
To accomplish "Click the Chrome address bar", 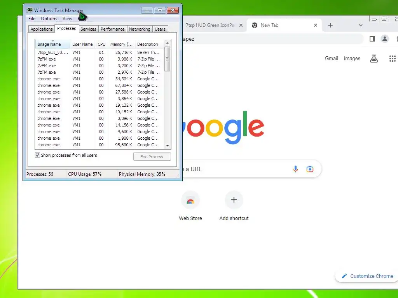I will [x=273, y=39].
